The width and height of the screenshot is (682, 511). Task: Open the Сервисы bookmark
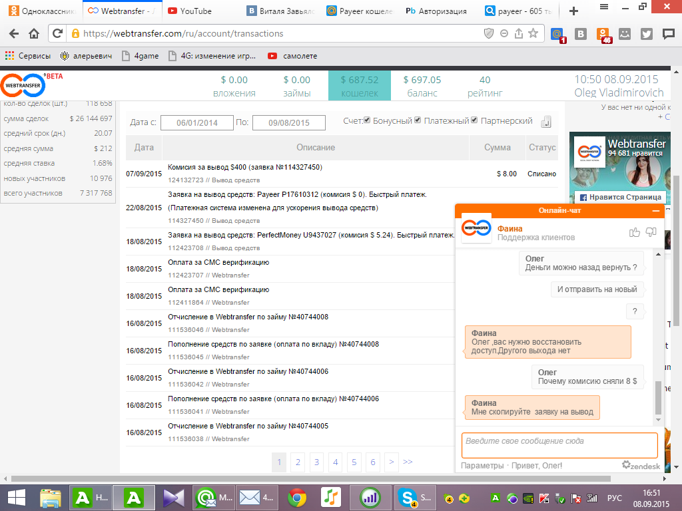[x=27, y=56]
